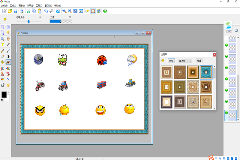
Task: Select the eraser tool in toolbox
Action: 3,56
